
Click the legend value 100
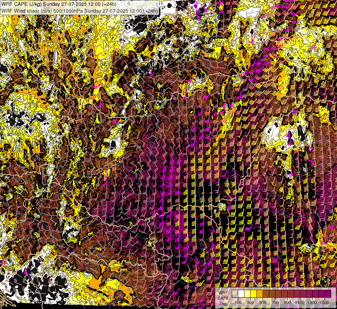tap(238, 302)
